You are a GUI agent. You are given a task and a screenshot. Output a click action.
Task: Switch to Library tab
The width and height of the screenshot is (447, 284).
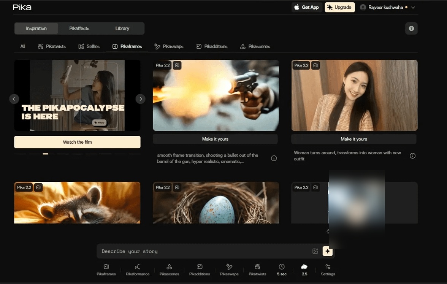[x=122, y=29]
